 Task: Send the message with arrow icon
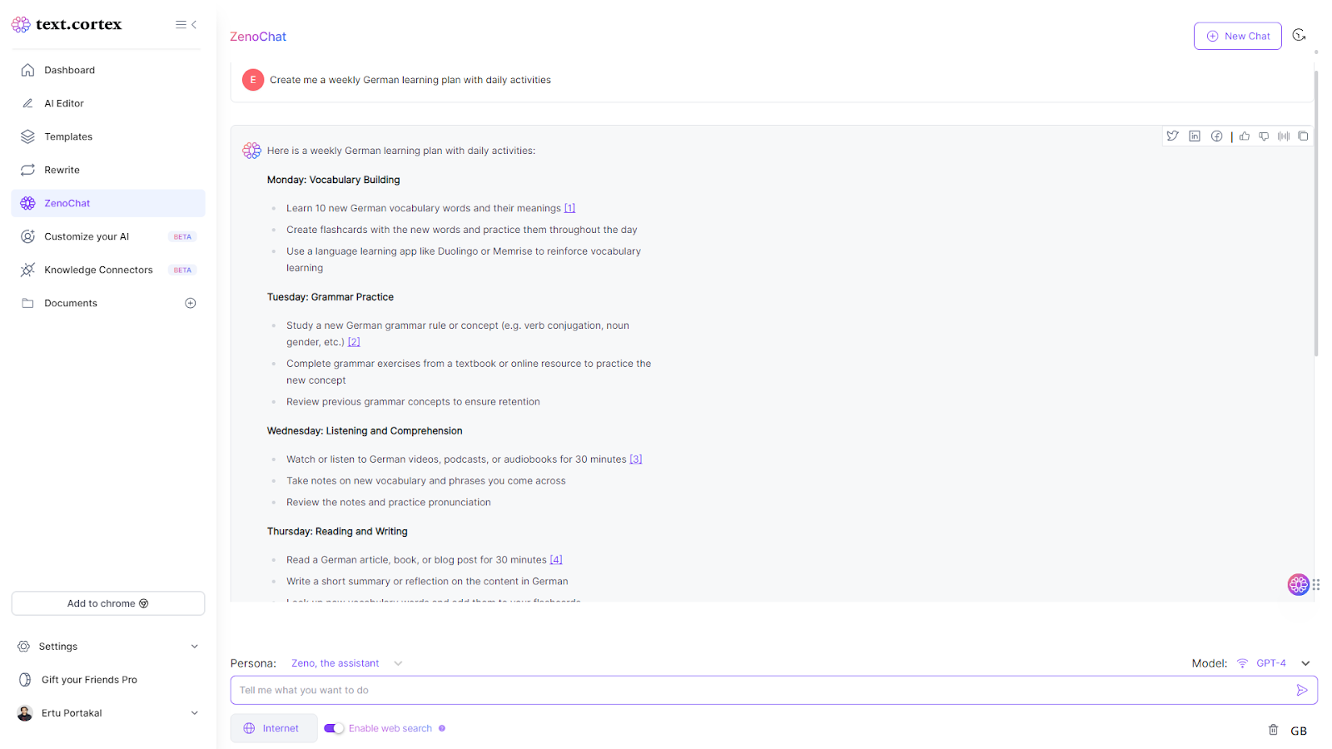[1302, 691]
